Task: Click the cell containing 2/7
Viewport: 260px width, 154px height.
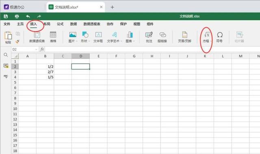Action: tap(45, 72)
